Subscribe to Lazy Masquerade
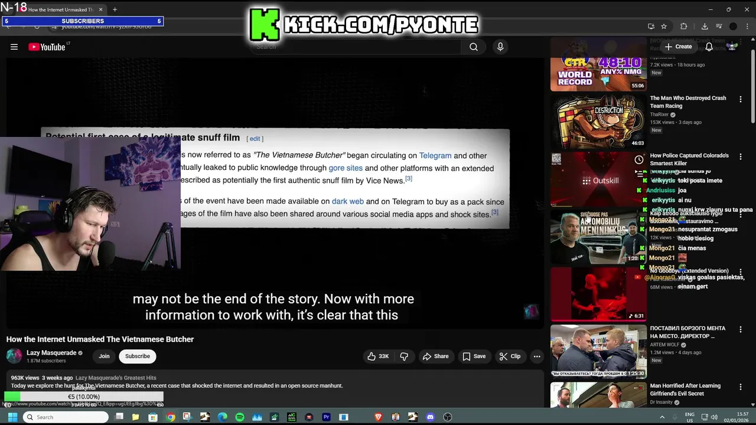The width and height of the screenshot is (756, 425). click(x=138, y=357)
